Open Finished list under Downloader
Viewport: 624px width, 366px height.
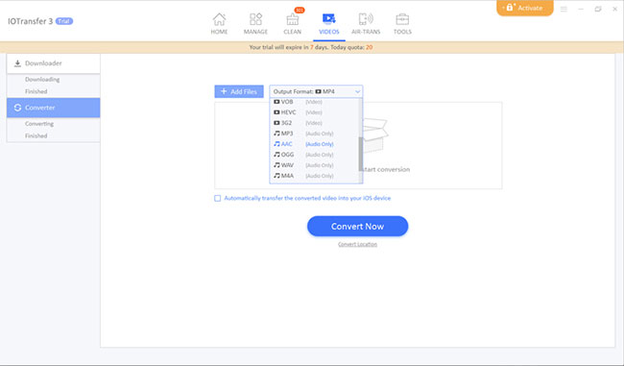[x=36, y=91]
